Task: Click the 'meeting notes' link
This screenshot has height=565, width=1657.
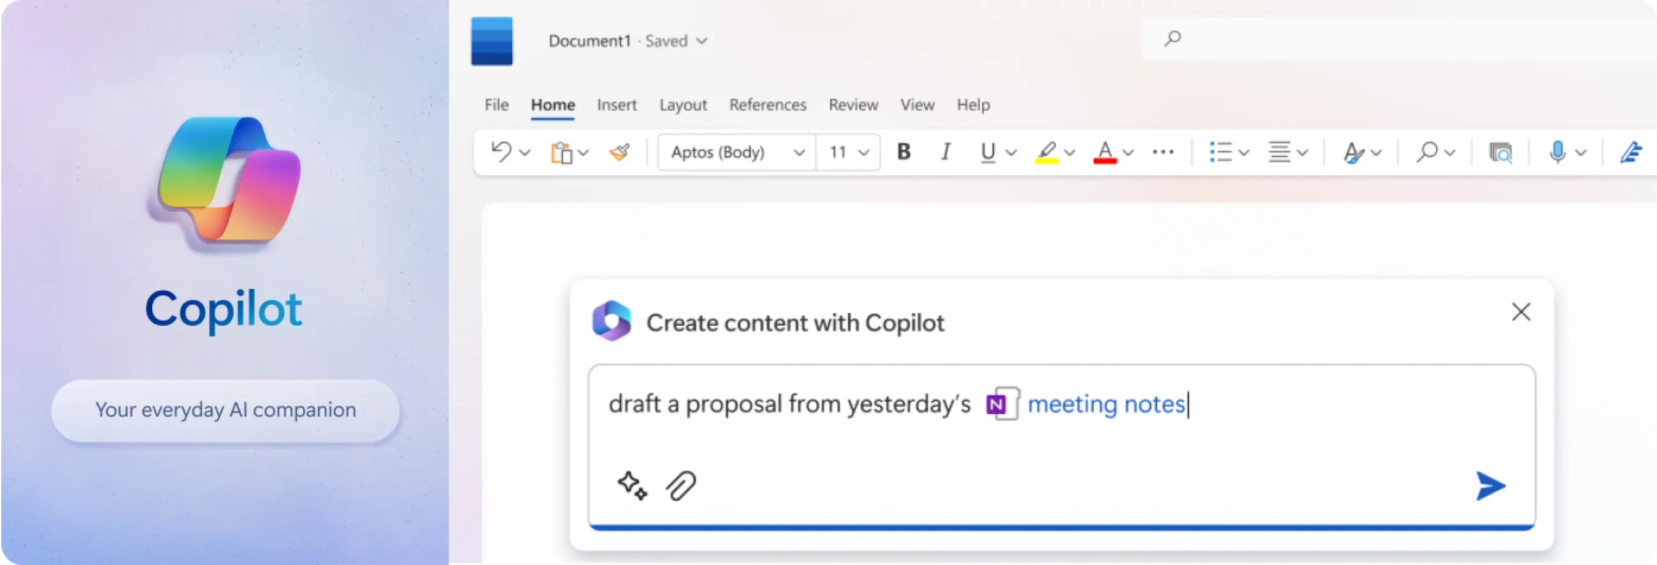Action: click(x=1106, y=404)
